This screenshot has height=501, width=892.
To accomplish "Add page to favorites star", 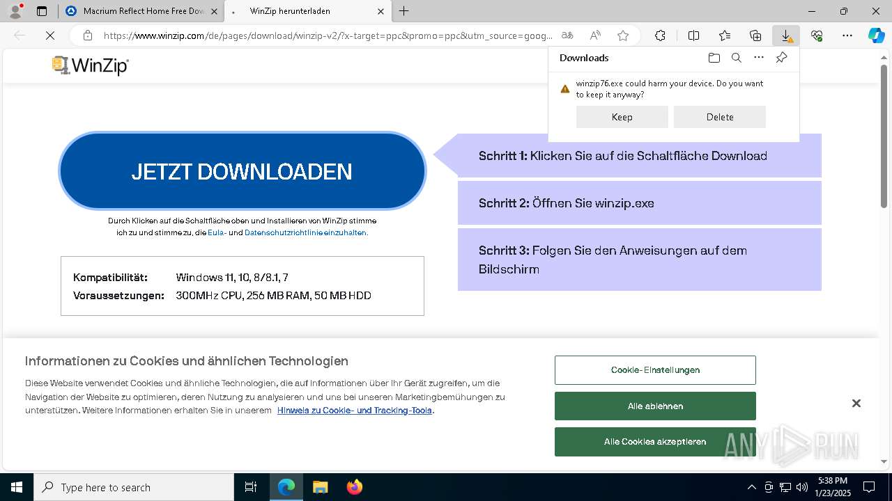I will [x=623, y=35].
